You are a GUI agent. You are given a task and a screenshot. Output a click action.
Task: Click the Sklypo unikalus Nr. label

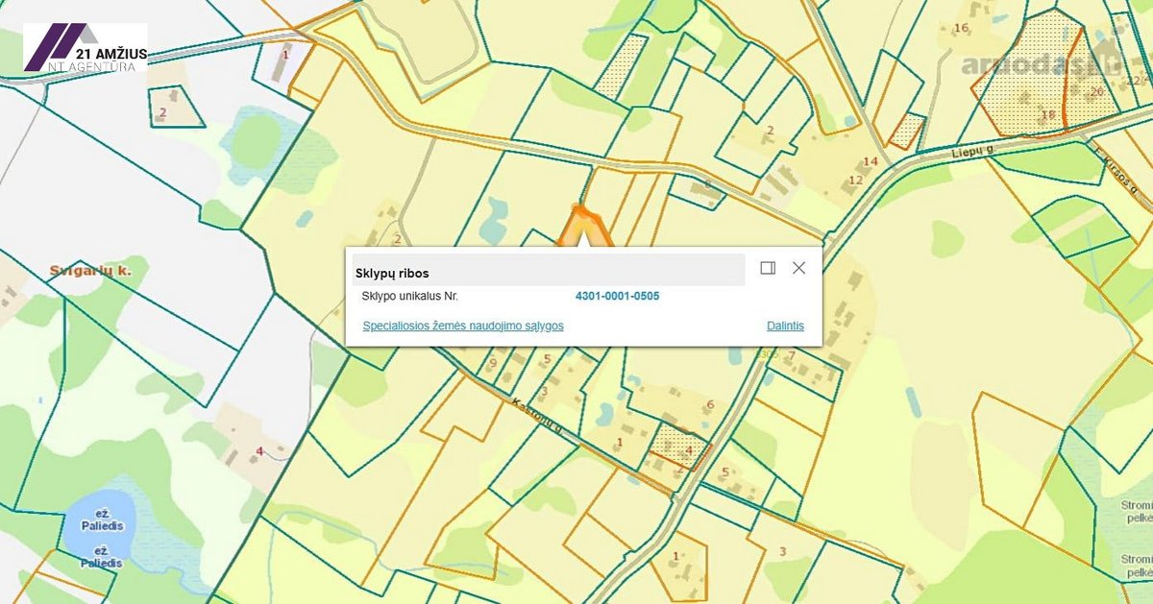pos(409,296)
